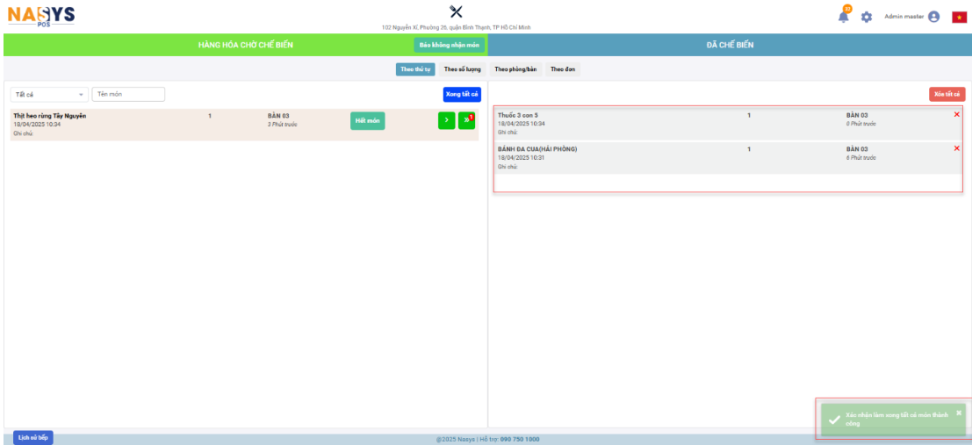Click the crossed utensils kitchen icon

pos(456,11)
